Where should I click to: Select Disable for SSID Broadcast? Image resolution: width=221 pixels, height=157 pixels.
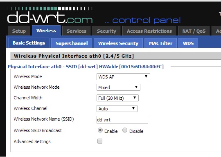pos(125,130)
